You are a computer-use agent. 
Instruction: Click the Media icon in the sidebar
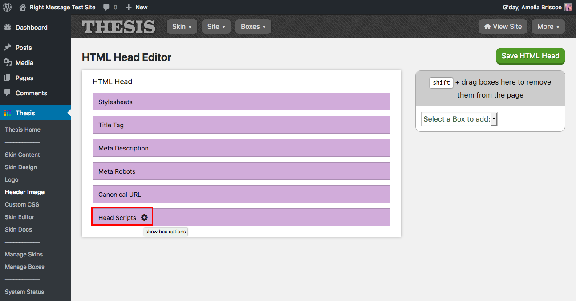(x=8, y=63)
